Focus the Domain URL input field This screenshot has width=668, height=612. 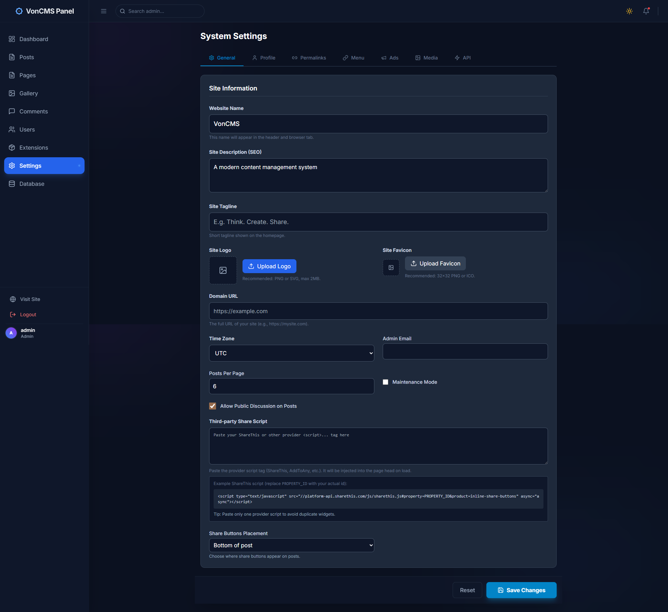(x=378, y=311)
